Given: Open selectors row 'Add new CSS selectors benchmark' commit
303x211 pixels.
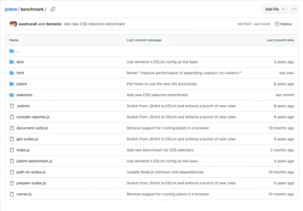Looking at the screenshot, I should (157, 95).
